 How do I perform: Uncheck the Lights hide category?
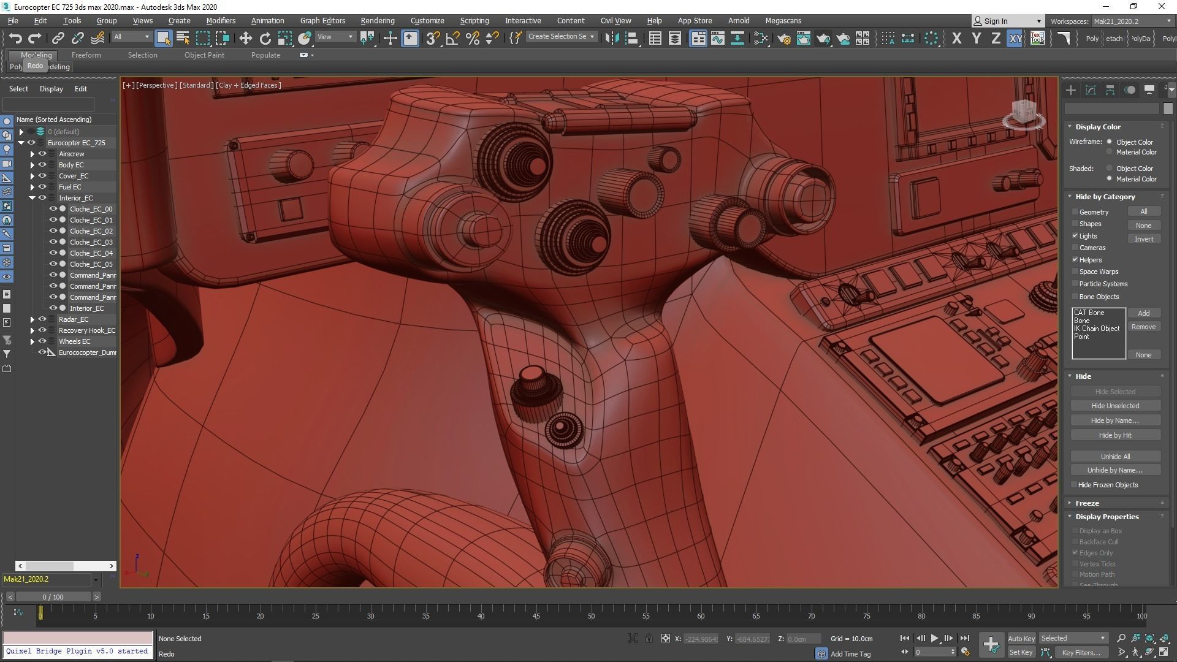[x=1075, y=236]
